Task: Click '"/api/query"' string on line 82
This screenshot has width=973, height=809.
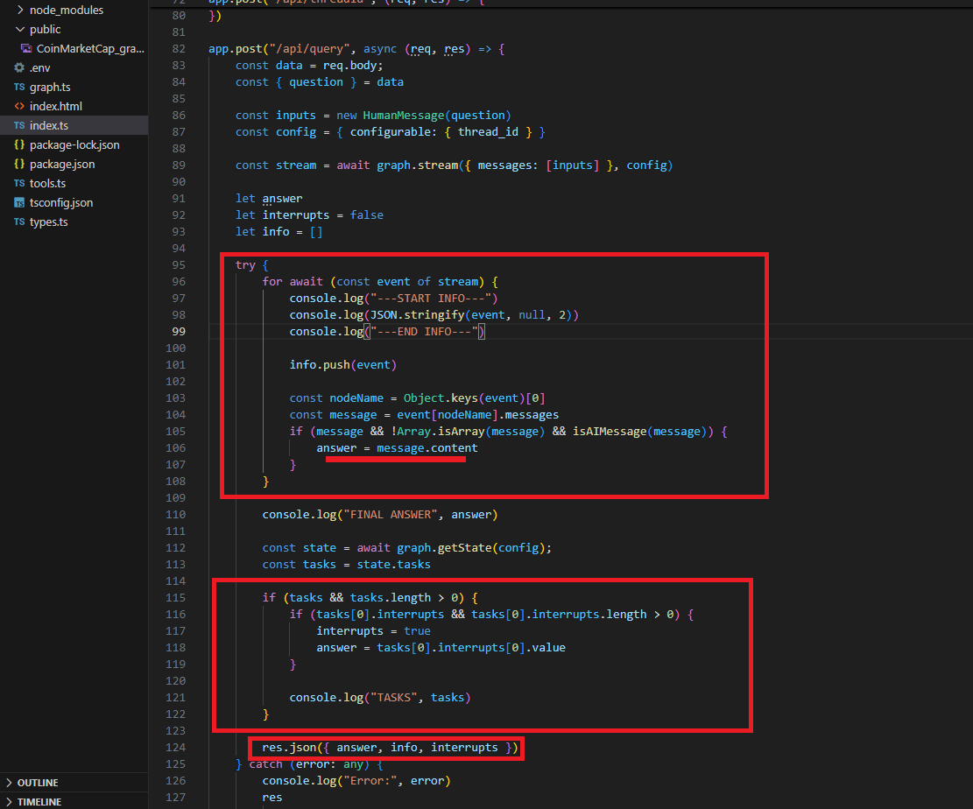Action: (x=309, y=48)
